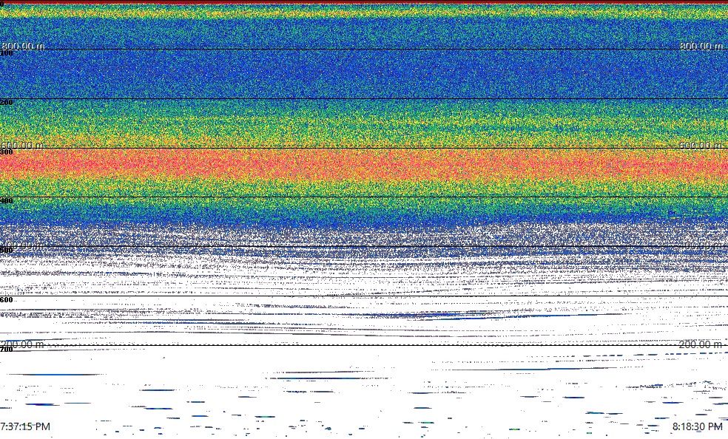Click the bin number 500 axis label
The image size is (728, 439).
click(7, 251)
